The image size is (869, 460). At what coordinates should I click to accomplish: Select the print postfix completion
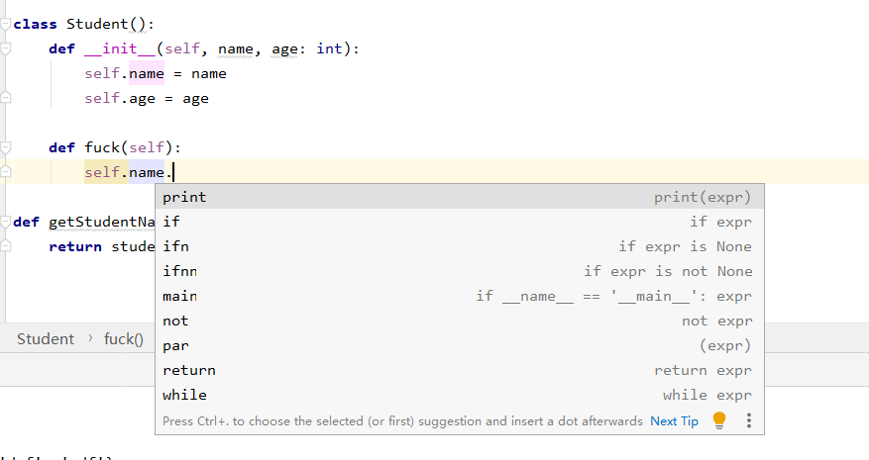(184, 197)
